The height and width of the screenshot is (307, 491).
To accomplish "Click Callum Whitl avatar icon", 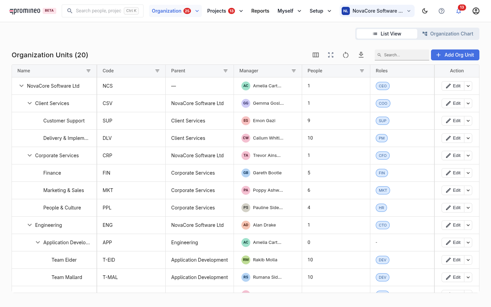I will pos(246,138).
